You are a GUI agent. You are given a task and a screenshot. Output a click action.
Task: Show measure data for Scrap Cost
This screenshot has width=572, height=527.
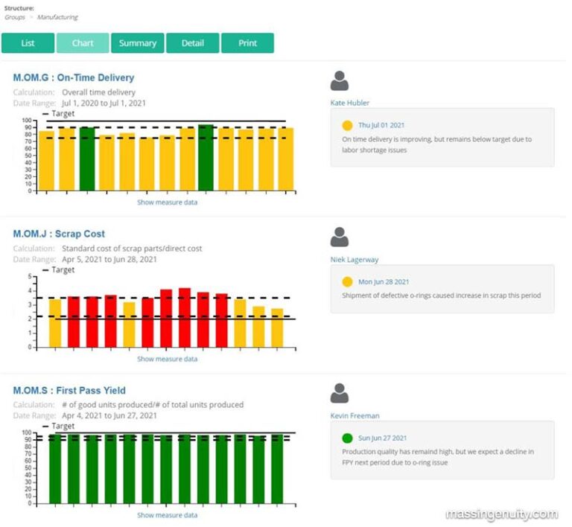click(x=168, y=359)
